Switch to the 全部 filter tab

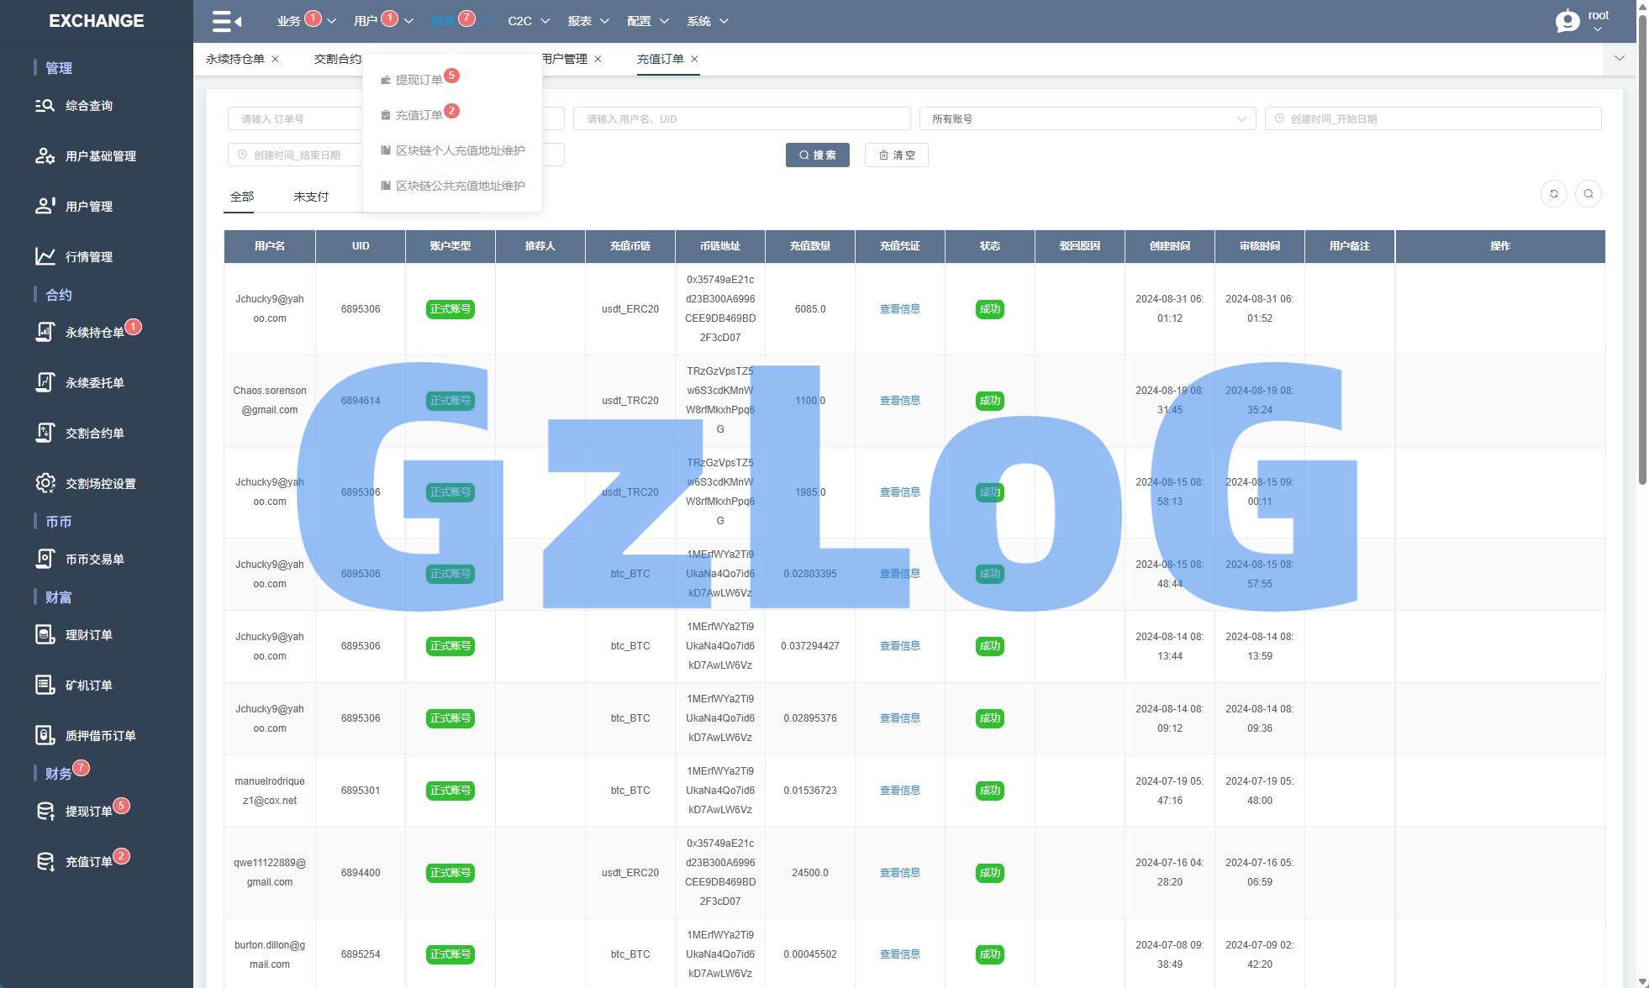pos(242,197)
